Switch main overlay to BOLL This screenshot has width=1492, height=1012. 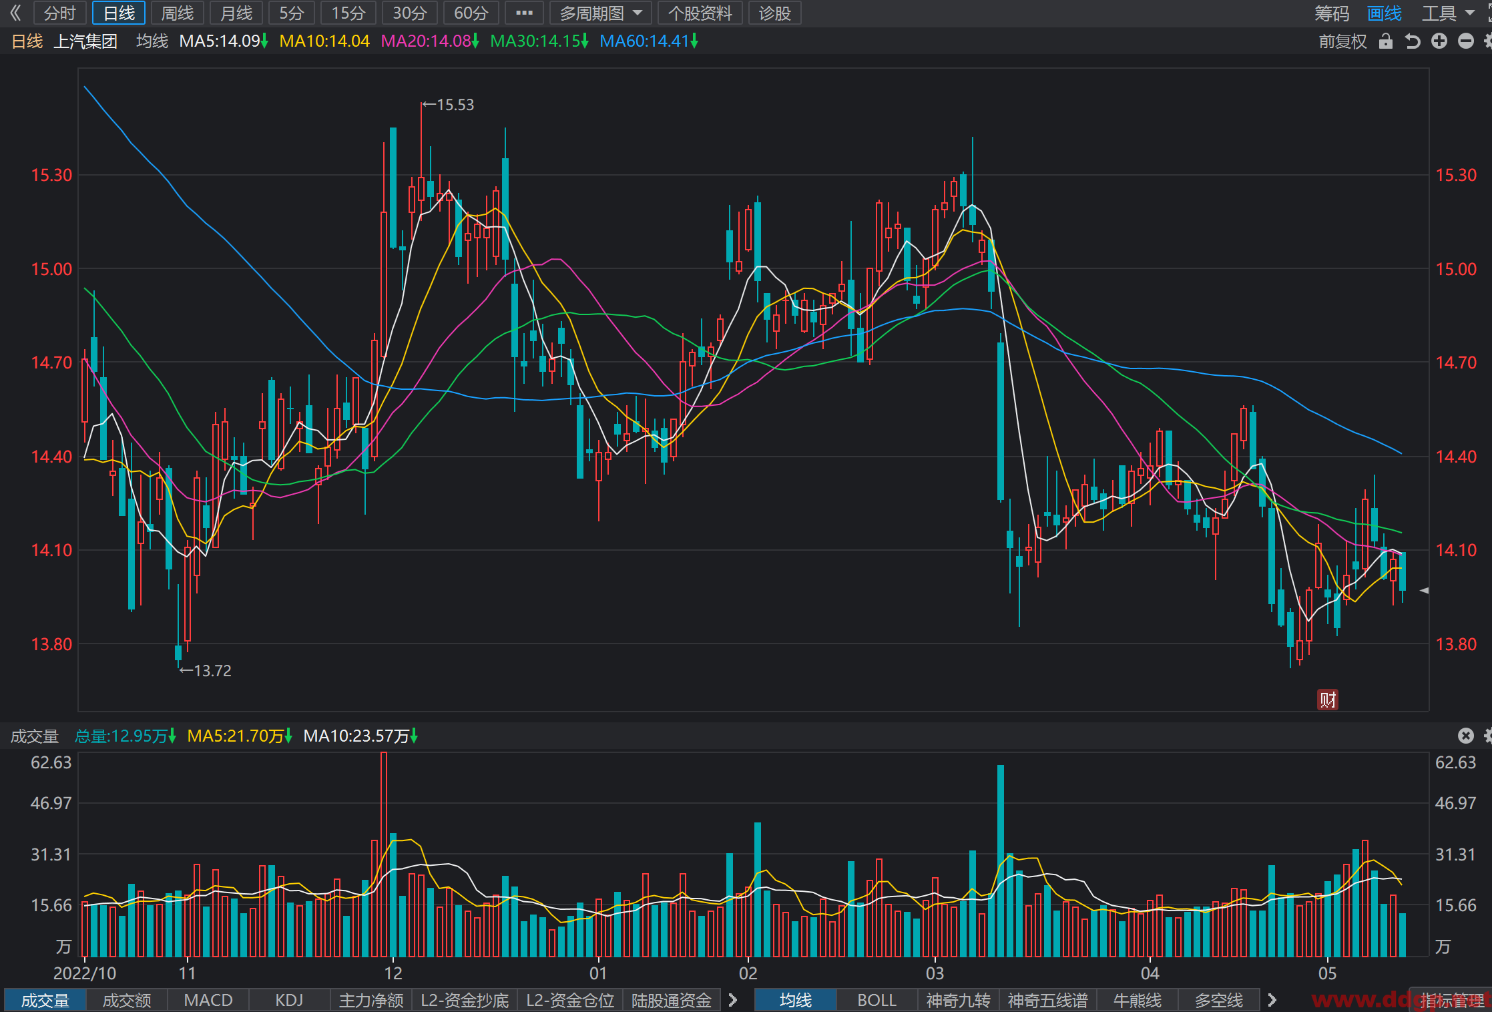click(877, 1000)
